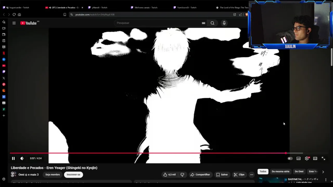
Task: Toggle subtitles/closed captions button
Action: (x=298, y=158)
